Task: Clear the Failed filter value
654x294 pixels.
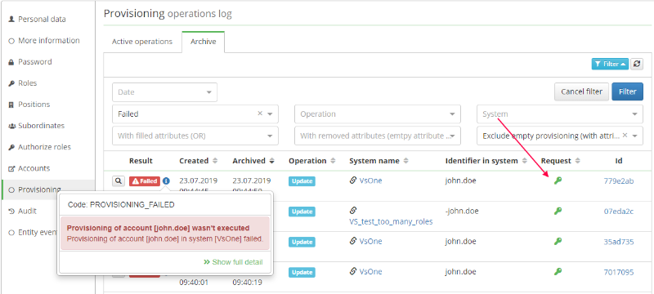Action: point(260,114)
